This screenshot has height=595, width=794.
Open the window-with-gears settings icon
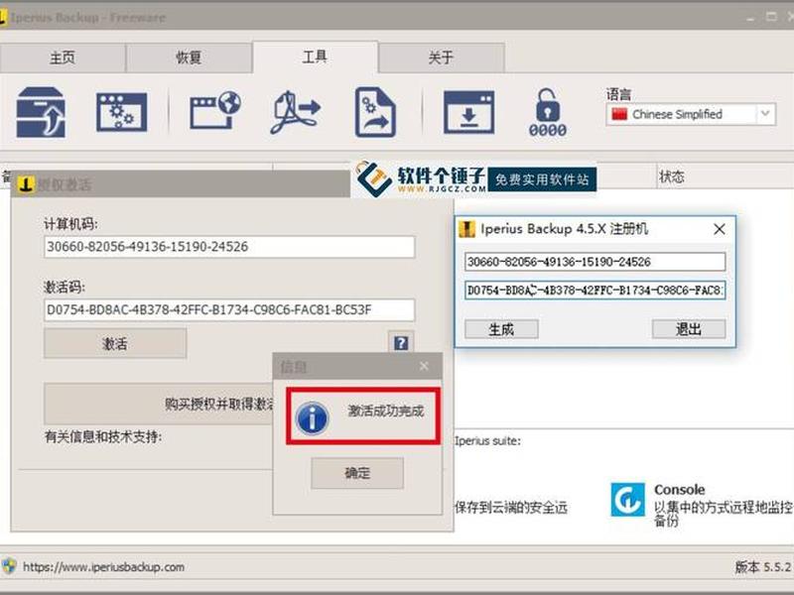point(121,112)
